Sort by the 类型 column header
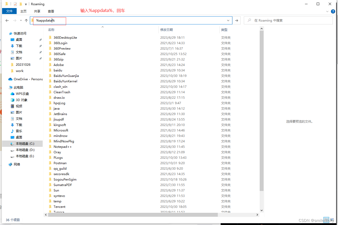 click(x=224, y=30)
